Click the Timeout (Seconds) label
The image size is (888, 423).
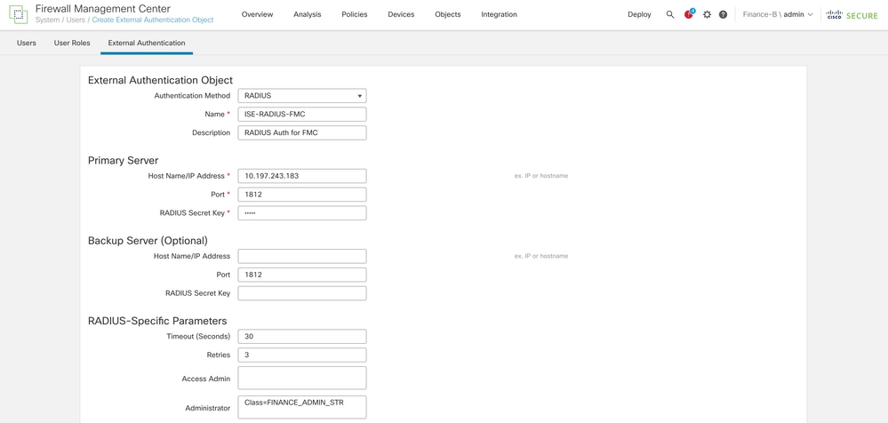tap(198, 337)
